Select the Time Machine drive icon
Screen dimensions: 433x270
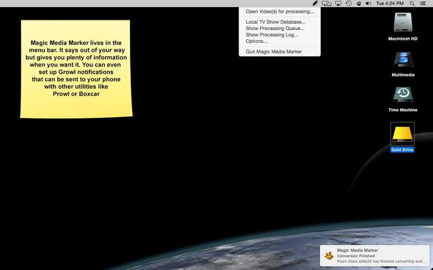click(403, 94)
